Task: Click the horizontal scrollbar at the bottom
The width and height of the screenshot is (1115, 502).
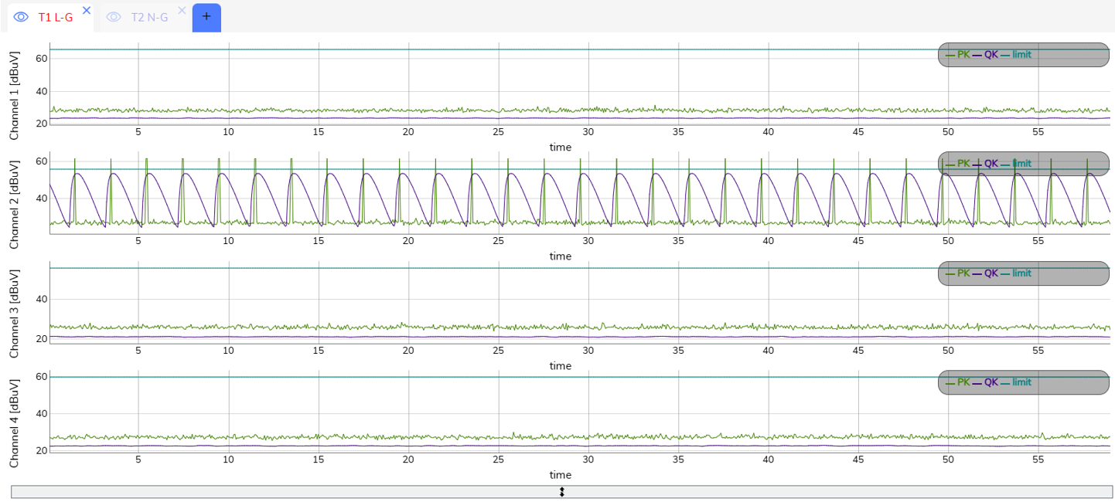Action: pos(562,491)
